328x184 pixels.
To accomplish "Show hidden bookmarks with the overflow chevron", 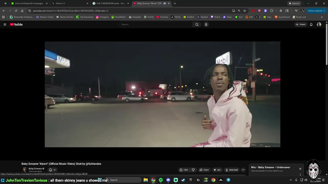I will coord(322,17).
